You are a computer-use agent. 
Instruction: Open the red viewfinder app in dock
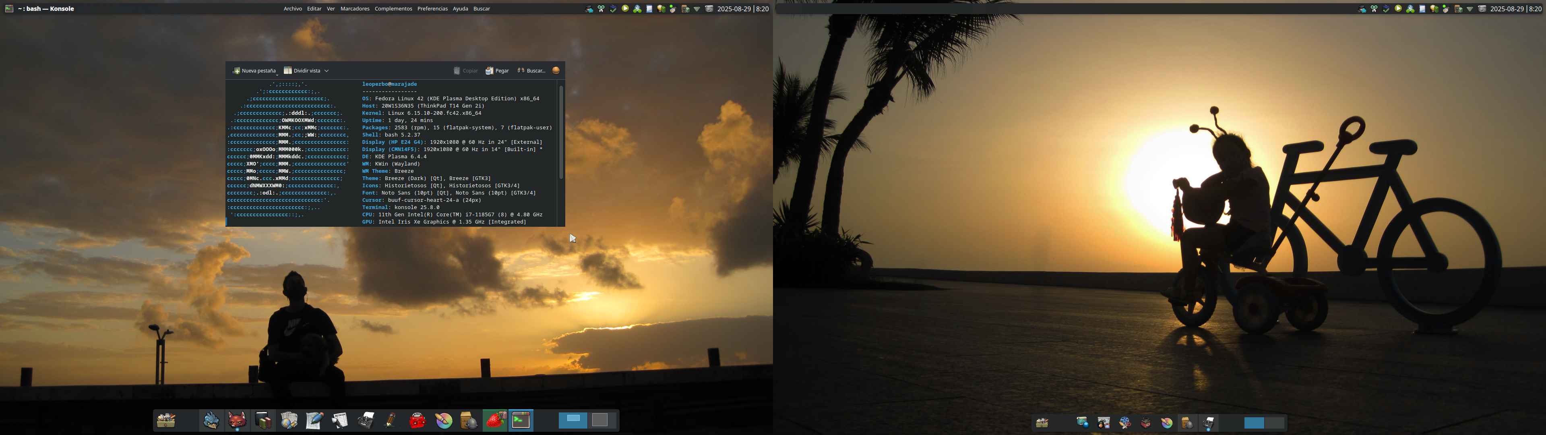pyautogui.click(x=417, y=420)
